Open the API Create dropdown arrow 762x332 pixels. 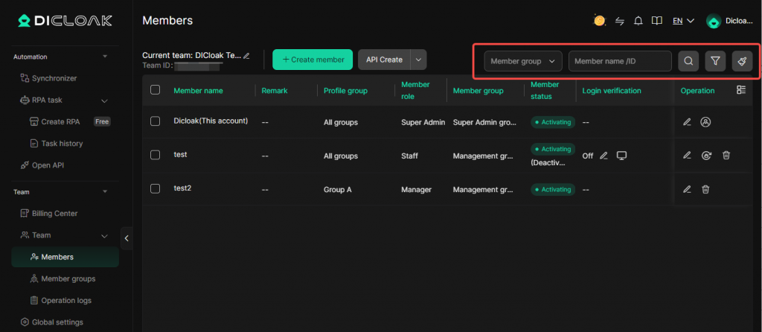418,60
